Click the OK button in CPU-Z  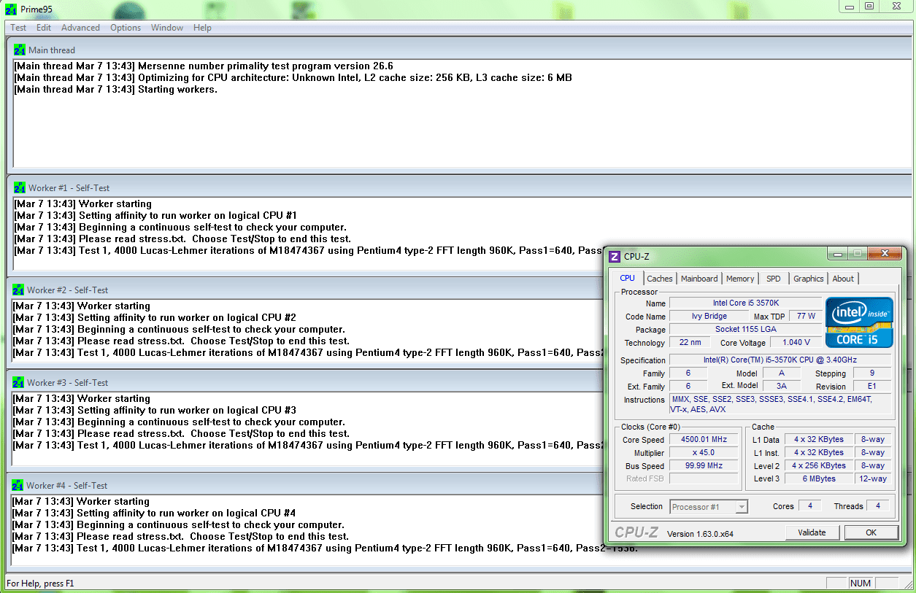click(871, 532)
